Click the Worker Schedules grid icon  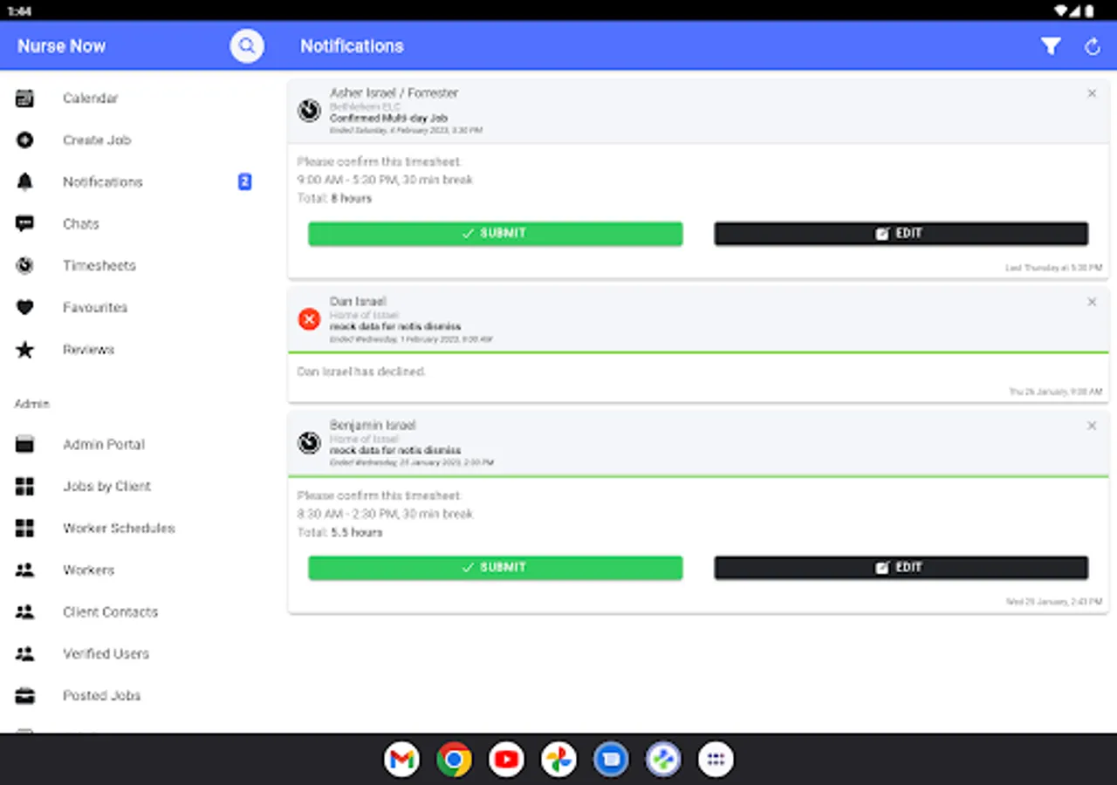(24, 529)
